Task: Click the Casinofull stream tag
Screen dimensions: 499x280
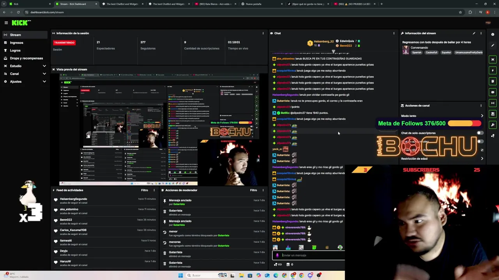Action: click(431, 52)
